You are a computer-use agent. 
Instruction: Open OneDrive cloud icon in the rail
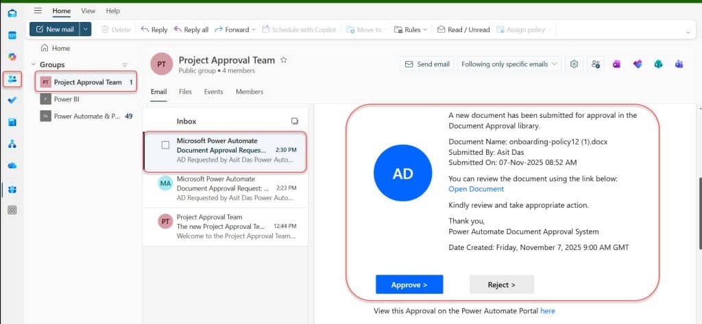click(x=12, y=166)
